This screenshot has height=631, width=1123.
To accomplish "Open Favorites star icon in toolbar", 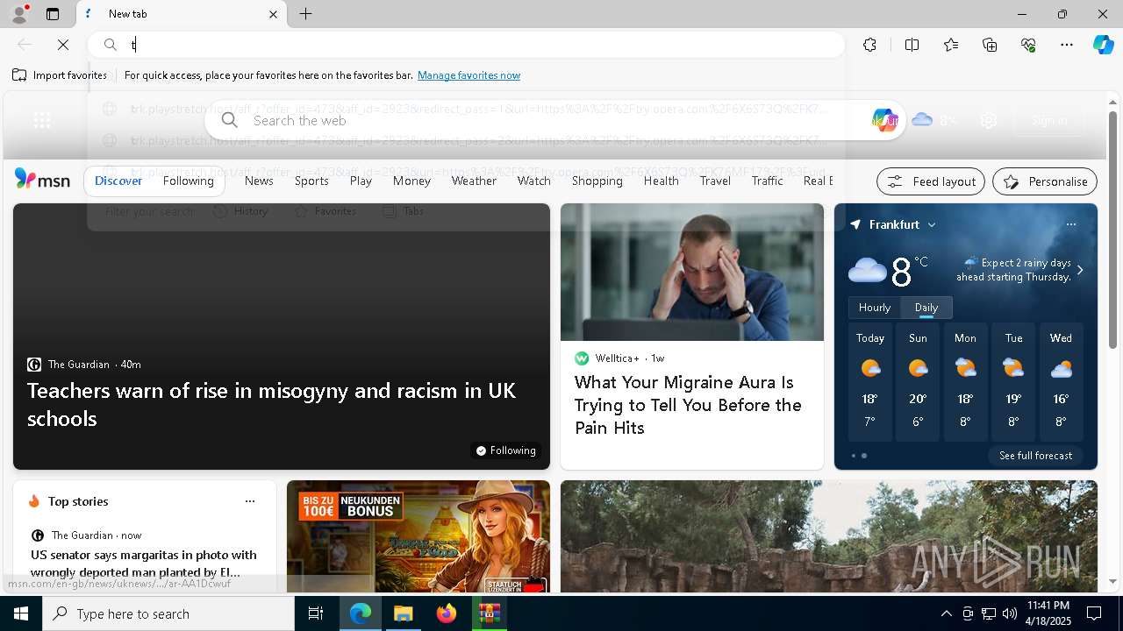I will point(951,45).
